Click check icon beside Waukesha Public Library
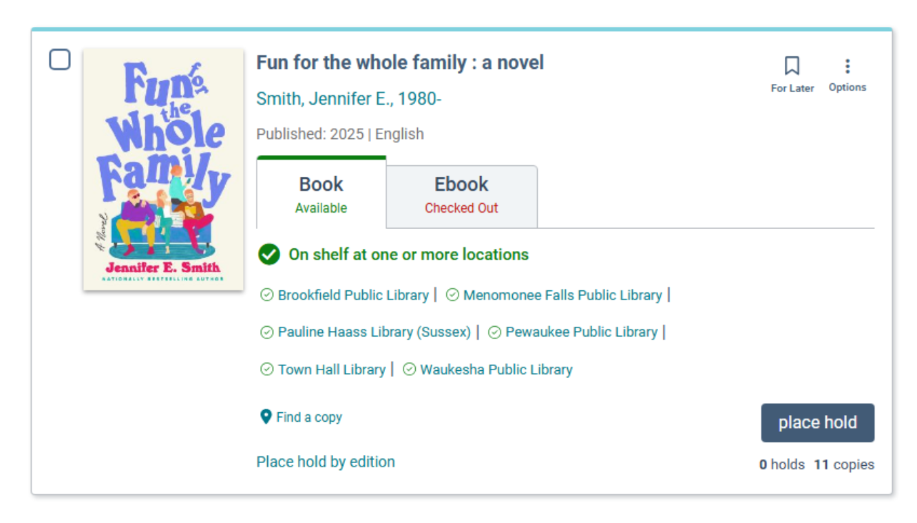This screenshot has width=917, height=523. point(409,370)
